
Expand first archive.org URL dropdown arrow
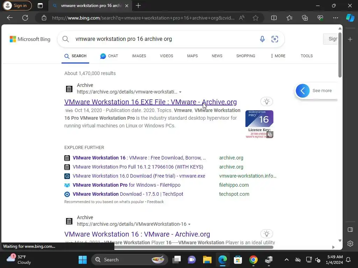pos(180,92)
